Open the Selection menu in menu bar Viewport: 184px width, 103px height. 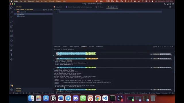pyautogui.click(x=31, y=1)
